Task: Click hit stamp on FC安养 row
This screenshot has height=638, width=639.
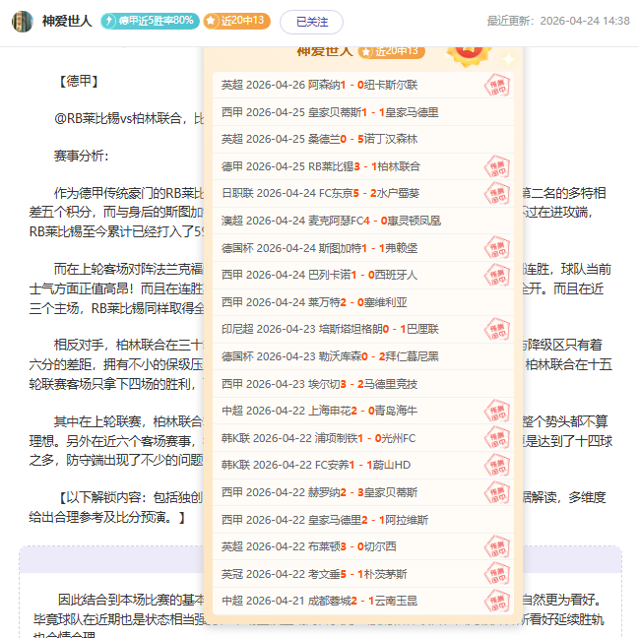Action: [497, 466]
